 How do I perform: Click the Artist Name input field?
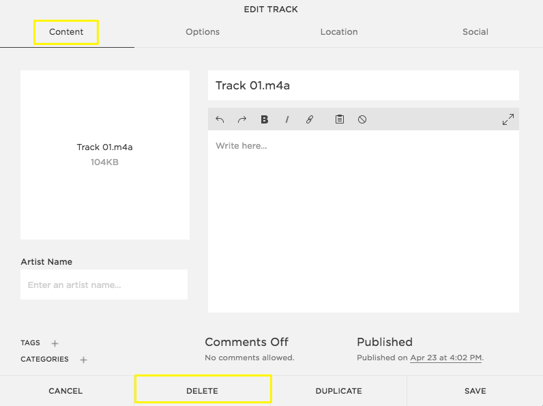pos(104,285)
